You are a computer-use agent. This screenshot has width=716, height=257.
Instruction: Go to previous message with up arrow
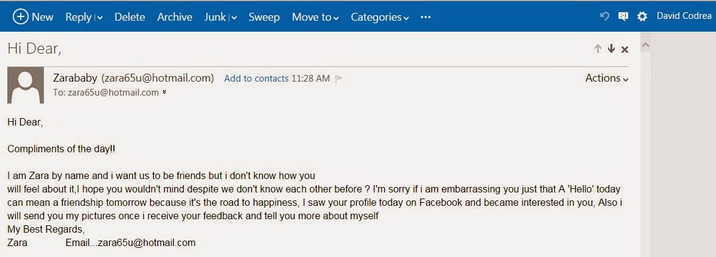(598, 49)
